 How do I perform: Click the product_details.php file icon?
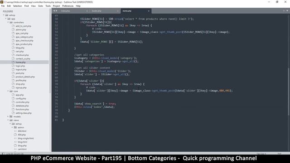13,77
